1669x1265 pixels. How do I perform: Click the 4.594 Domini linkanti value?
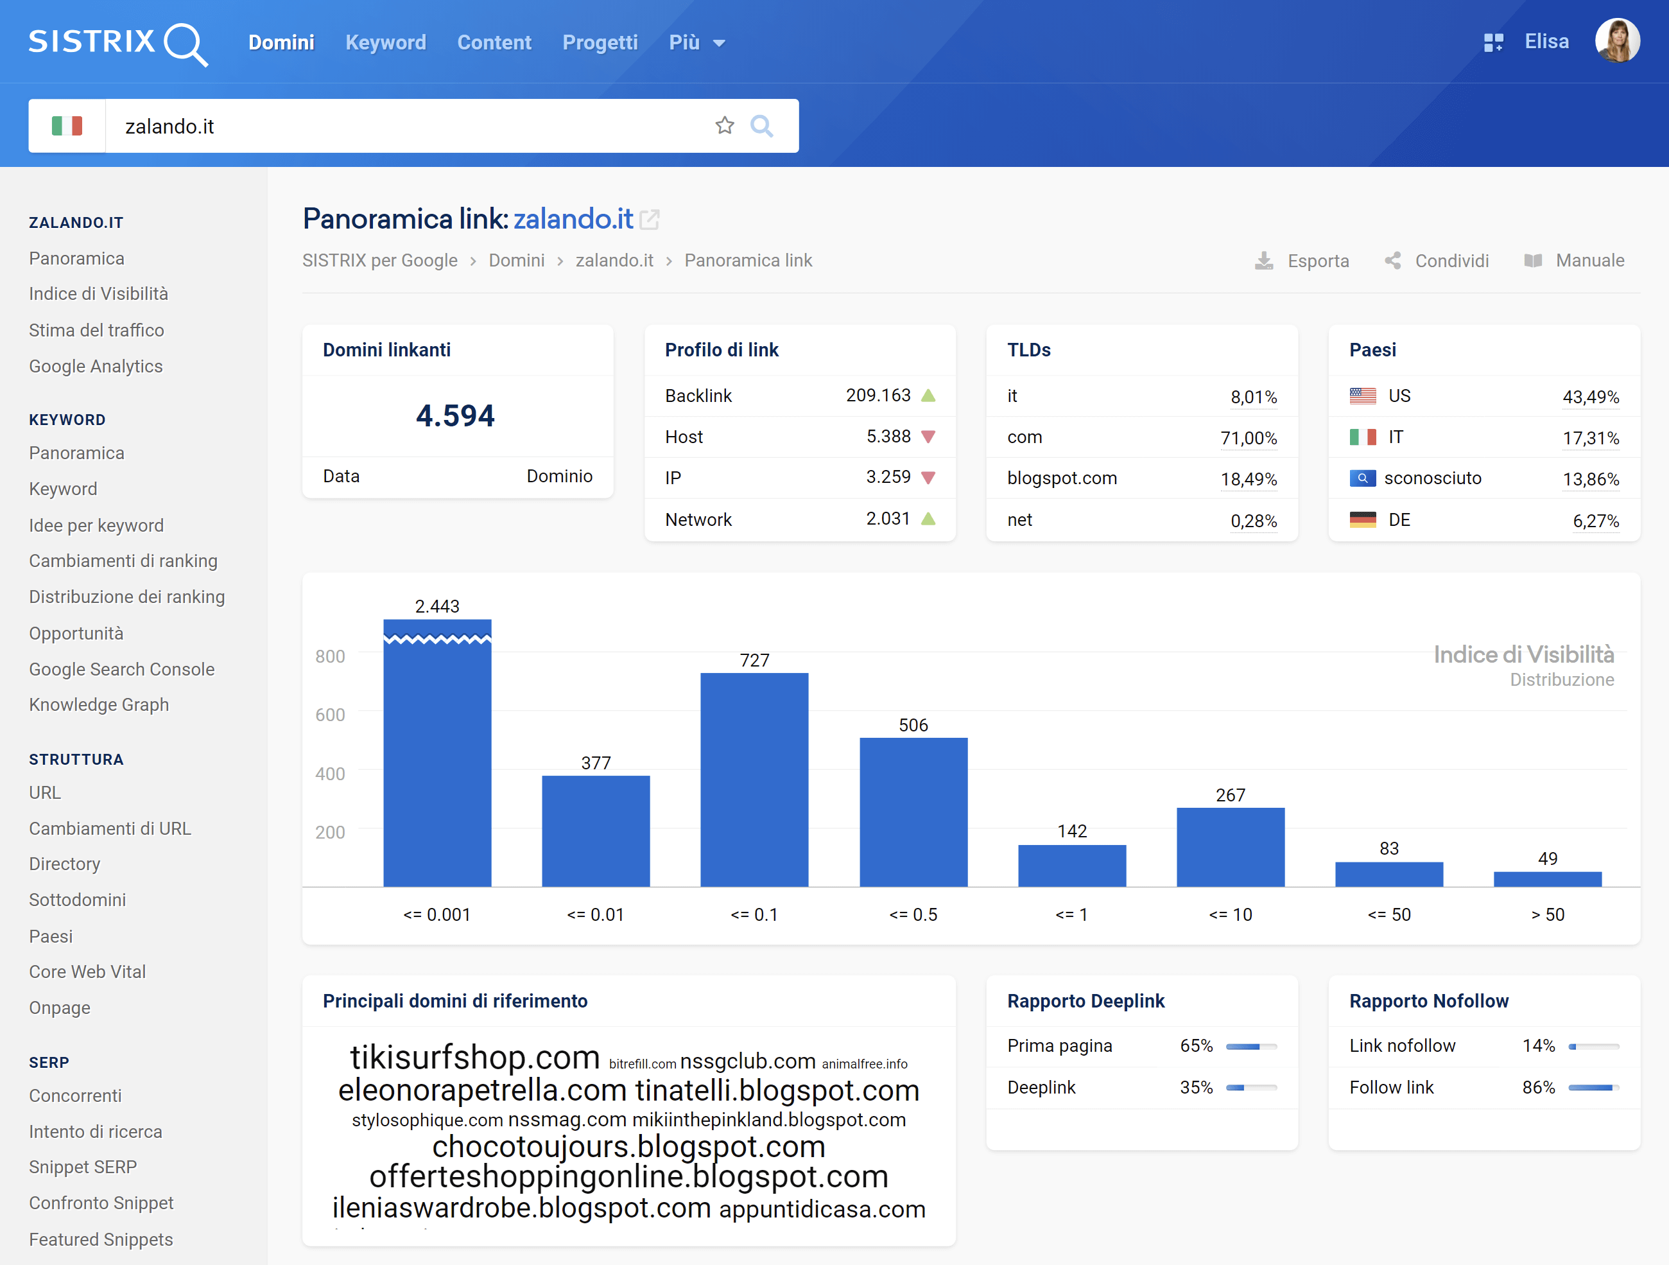[456, 416]
